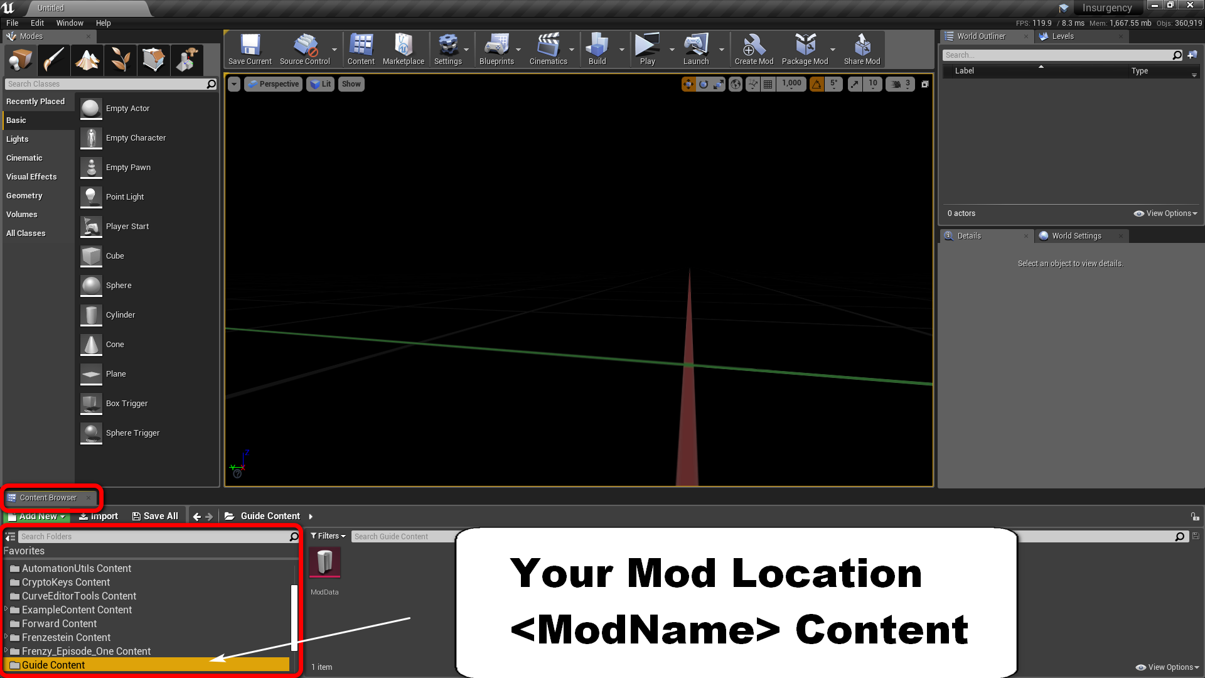This screenshot has width=1205, height=678.
Task: Toggle scale transform gizmo in viewport
Action: point(719,84)
